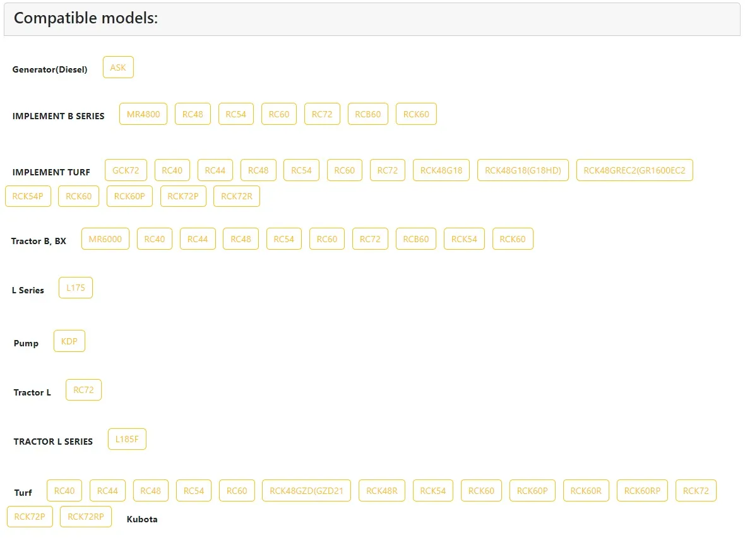
Task: Open the RCK48GZD(GZD21 turf model tag
Action: 306,491
